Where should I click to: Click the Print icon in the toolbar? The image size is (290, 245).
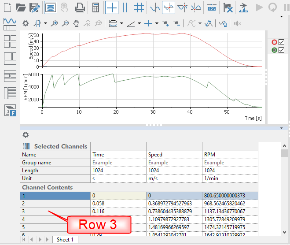point(80,7)
